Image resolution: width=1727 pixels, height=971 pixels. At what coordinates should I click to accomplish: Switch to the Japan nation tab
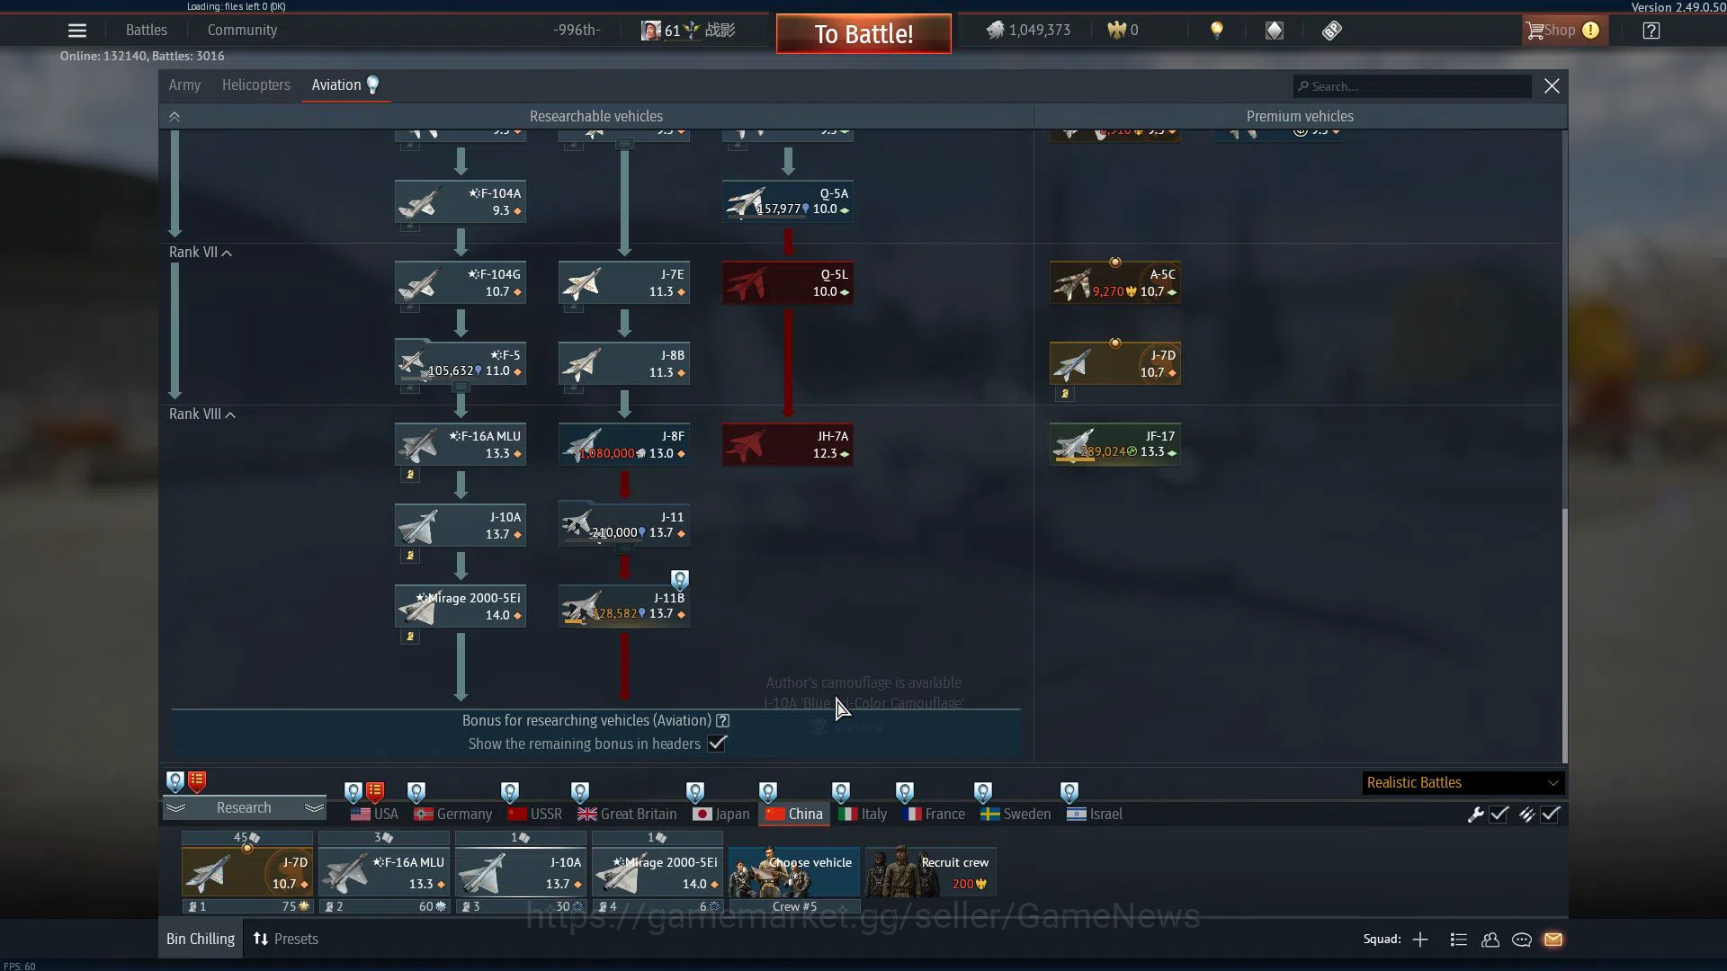pos(720,815)
